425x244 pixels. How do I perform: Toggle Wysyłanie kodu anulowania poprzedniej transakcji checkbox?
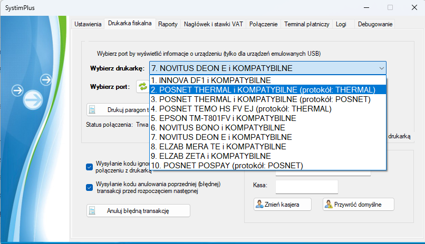coord(89,187)
